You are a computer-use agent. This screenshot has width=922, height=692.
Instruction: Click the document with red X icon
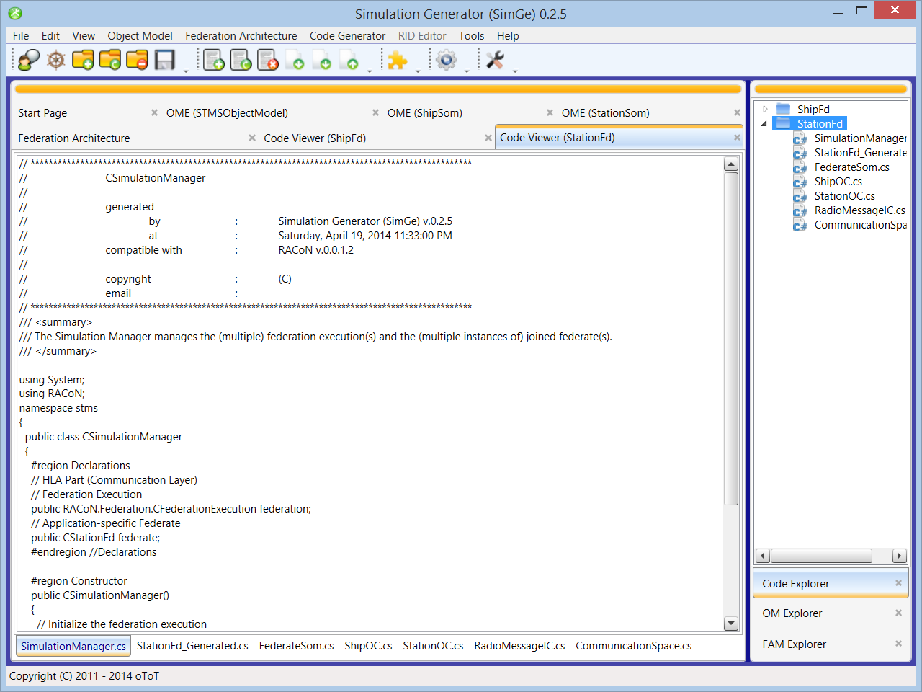click(x=267, y=60)
